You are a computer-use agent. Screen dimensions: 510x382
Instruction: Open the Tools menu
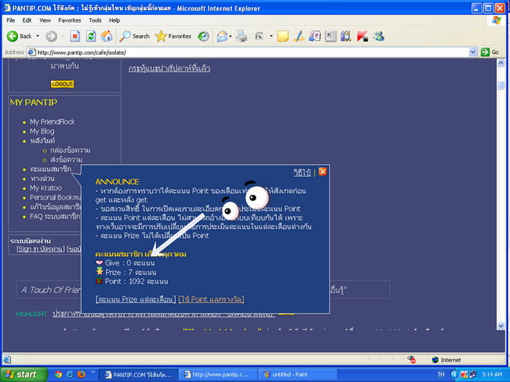95,20
